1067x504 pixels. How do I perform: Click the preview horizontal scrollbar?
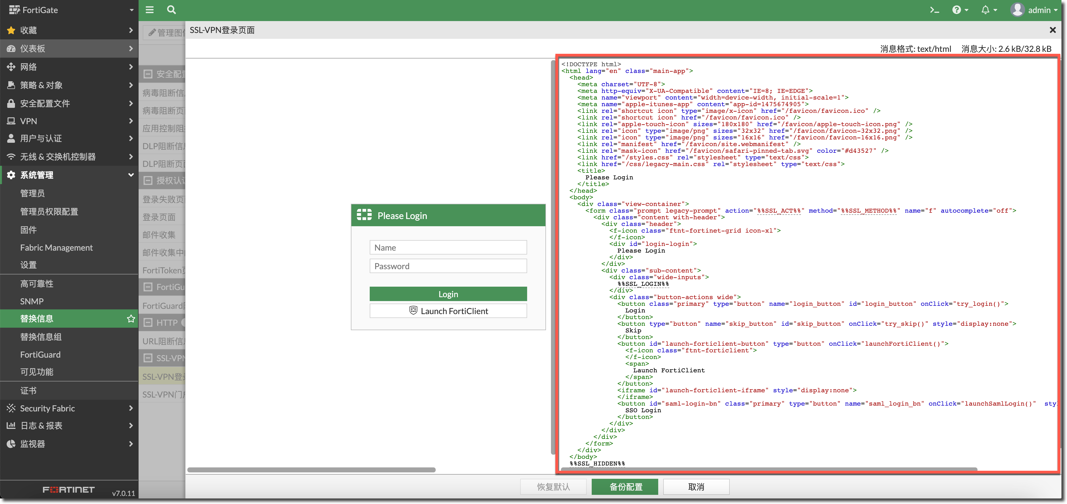[x=311, y=470]
